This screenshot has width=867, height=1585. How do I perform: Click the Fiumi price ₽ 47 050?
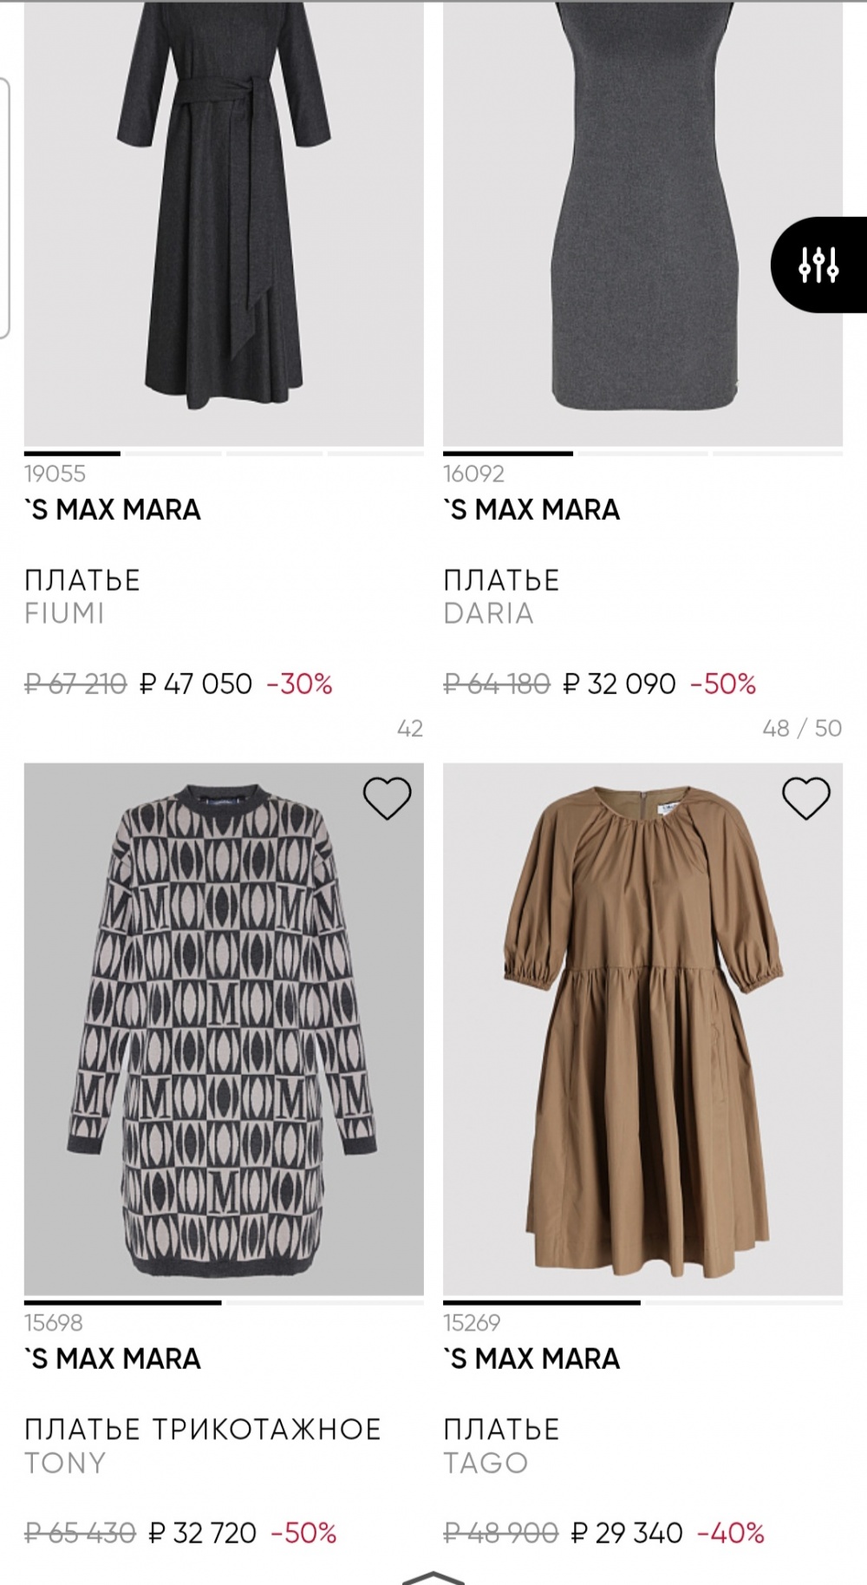(x=196, y=684)
